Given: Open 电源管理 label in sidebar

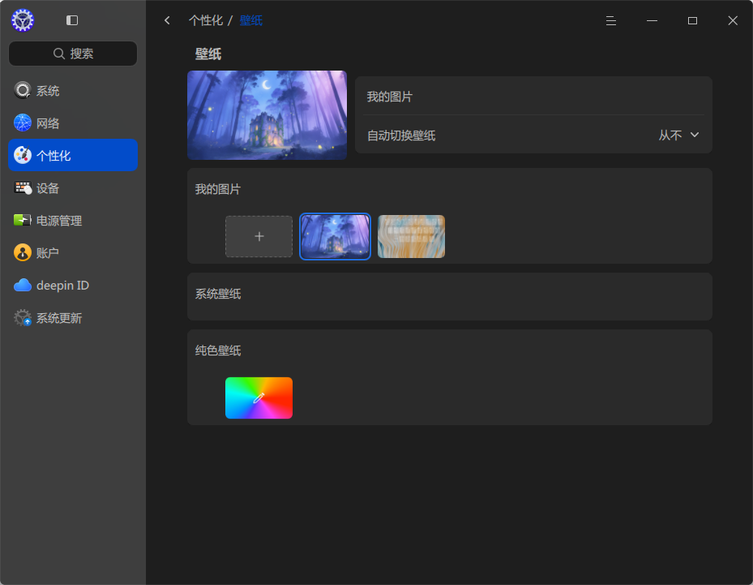Looking at the screenshot, I should click(59, 221).
